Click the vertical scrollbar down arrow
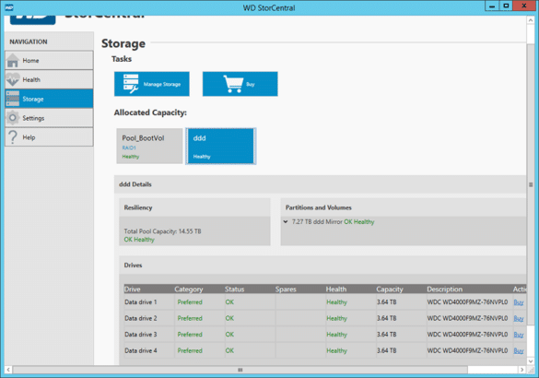Image resolution: width=539 pixels, height=378 pixels. point(531,361)
